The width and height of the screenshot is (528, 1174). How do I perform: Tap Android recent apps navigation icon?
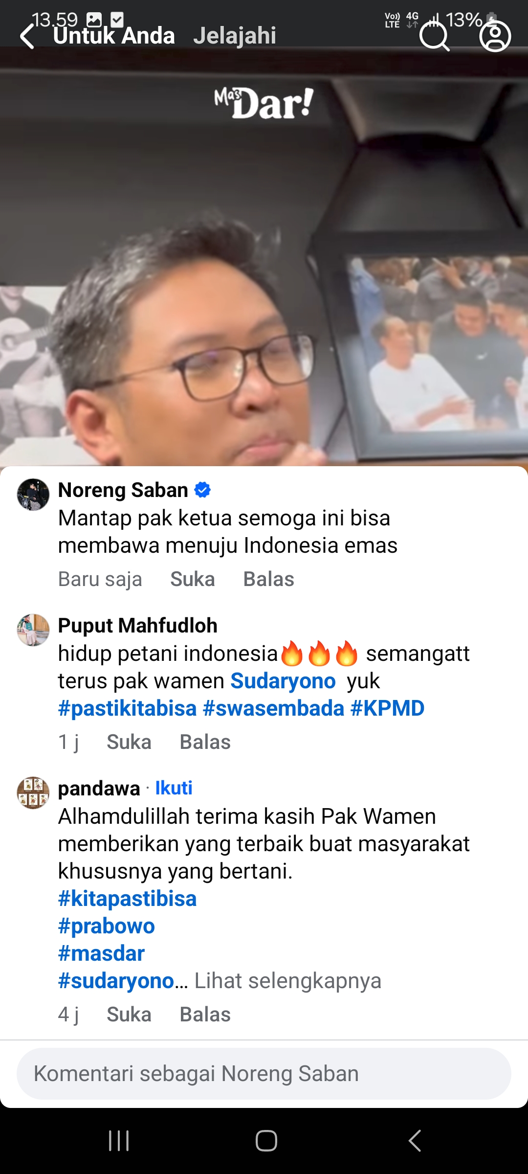point(119,1141)
